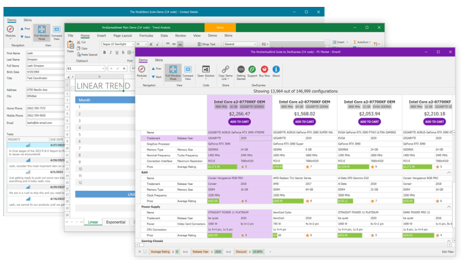Viewport: 467px width, 260px height.
Task: Click Cut in spreadsheet clipboard group
Action: [x=81, y=42]
